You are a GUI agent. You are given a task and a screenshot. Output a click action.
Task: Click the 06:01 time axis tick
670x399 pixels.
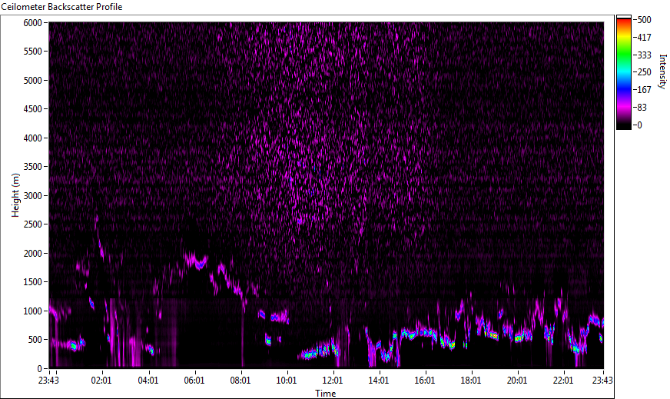click(194, 381)
